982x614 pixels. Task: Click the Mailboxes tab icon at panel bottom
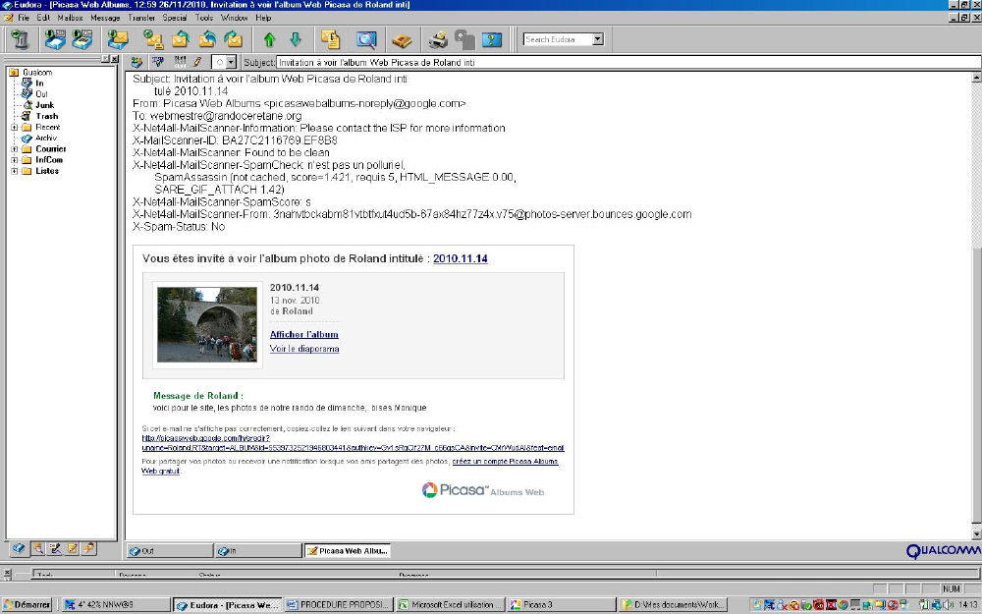click(19, 549)
